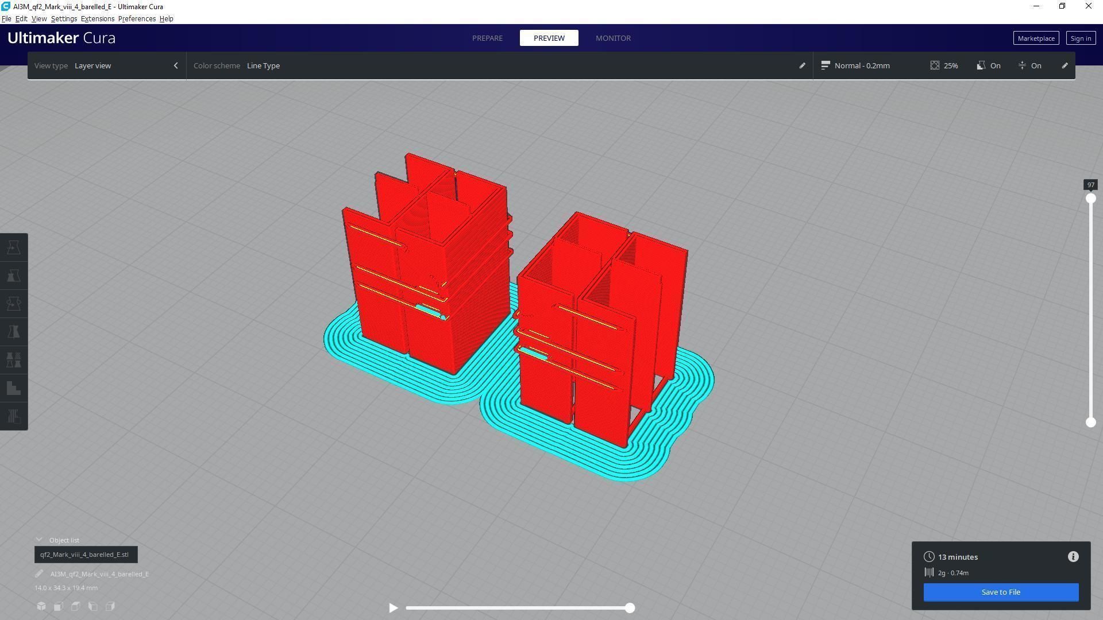Click the Support On indicator
The width and height of the screenshot is (1103, 620).
click(x=989, y=65)
